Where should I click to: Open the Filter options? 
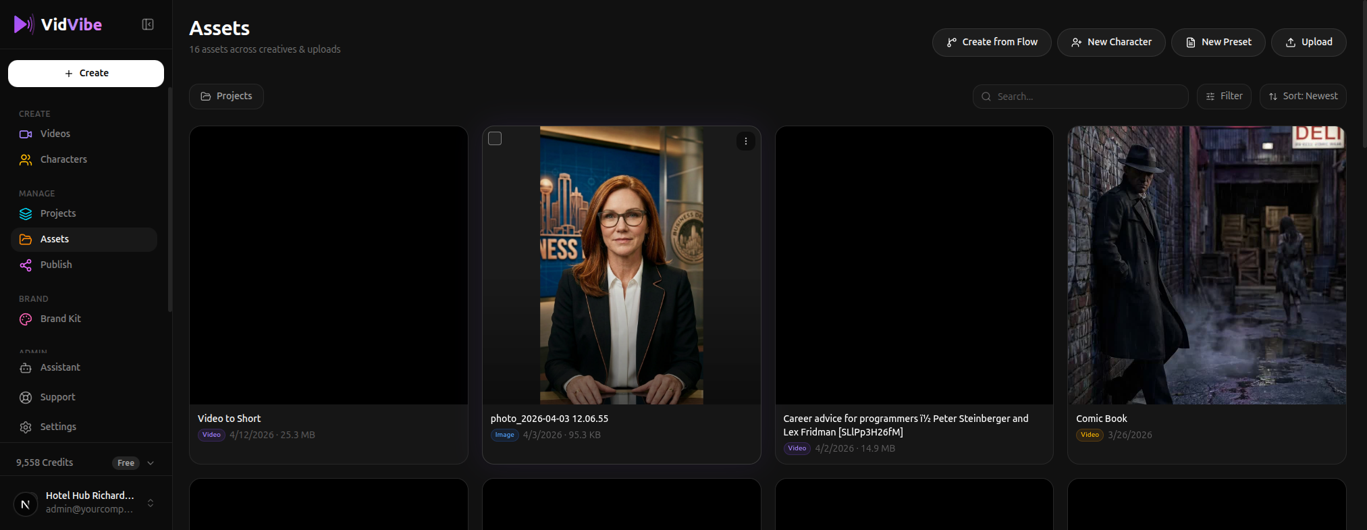[1223, 97]
